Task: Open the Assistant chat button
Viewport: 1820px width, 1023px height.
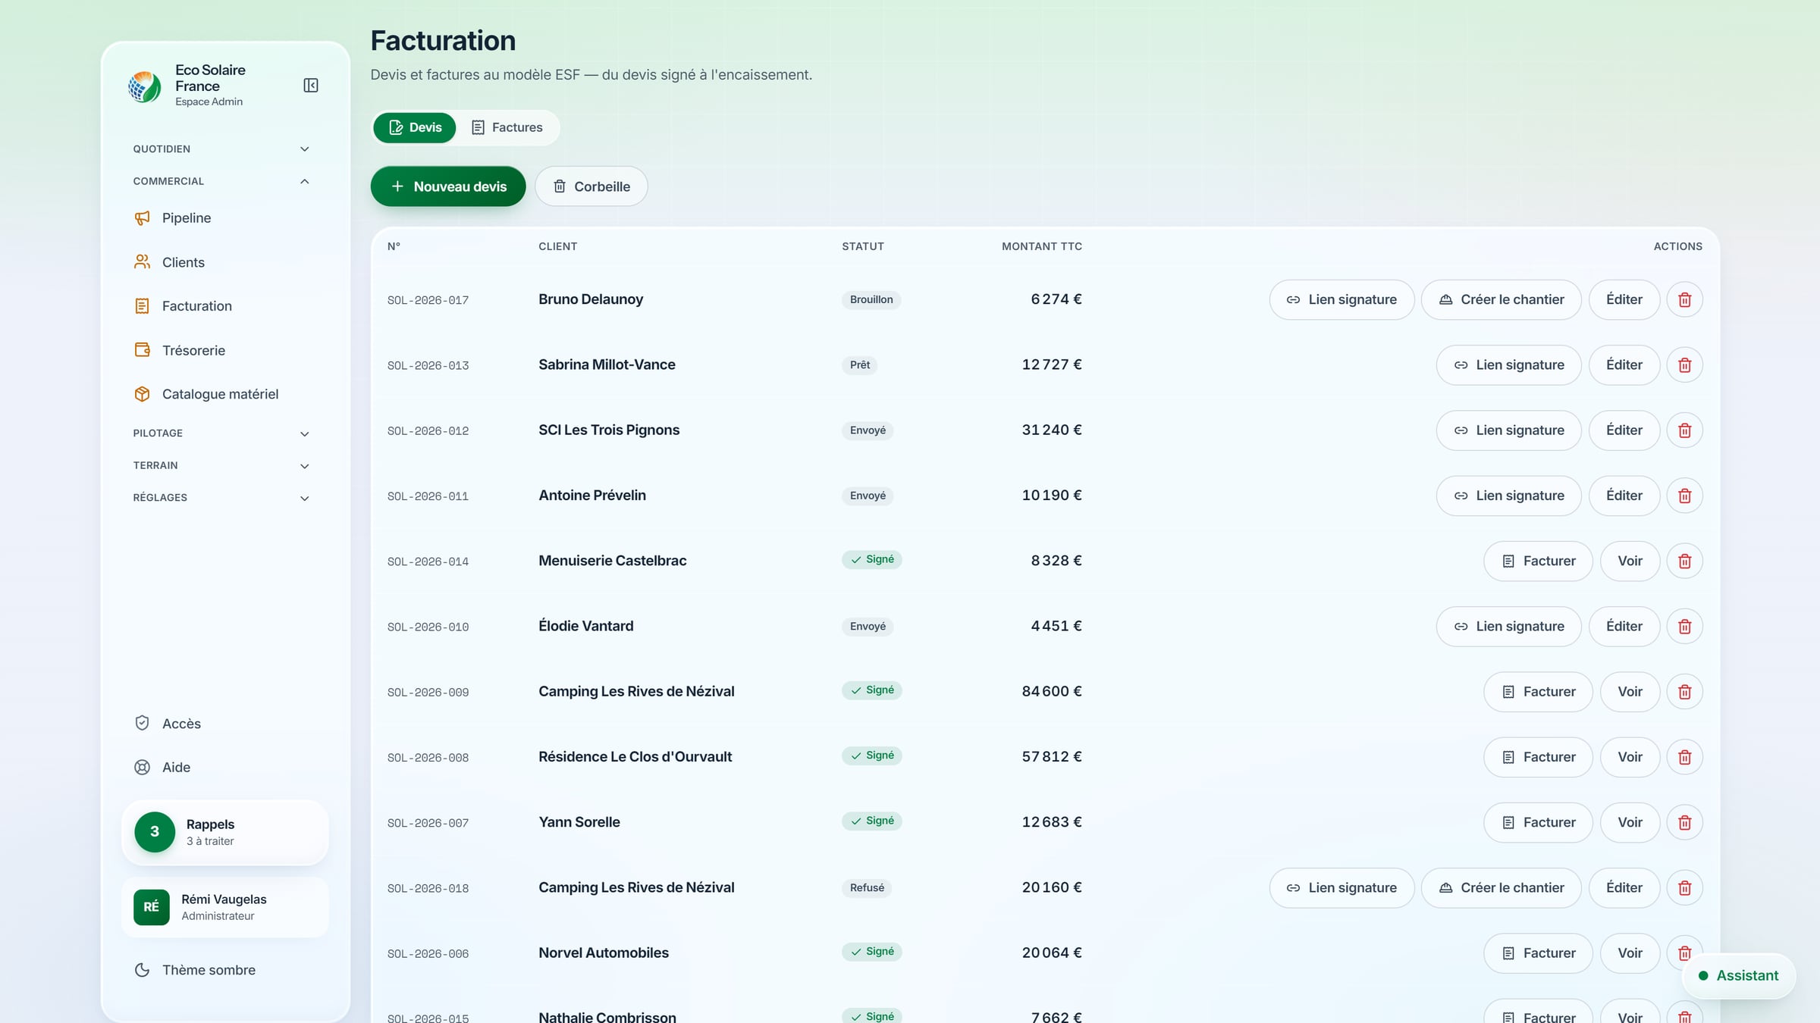Action: [x=1739, y=976]
